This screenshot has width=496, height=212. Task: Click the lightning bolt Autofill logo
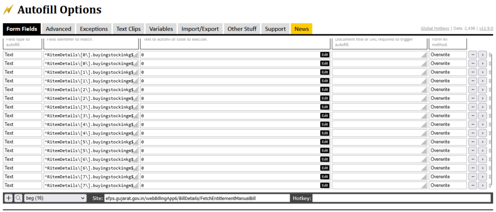(x=8, y=10)
